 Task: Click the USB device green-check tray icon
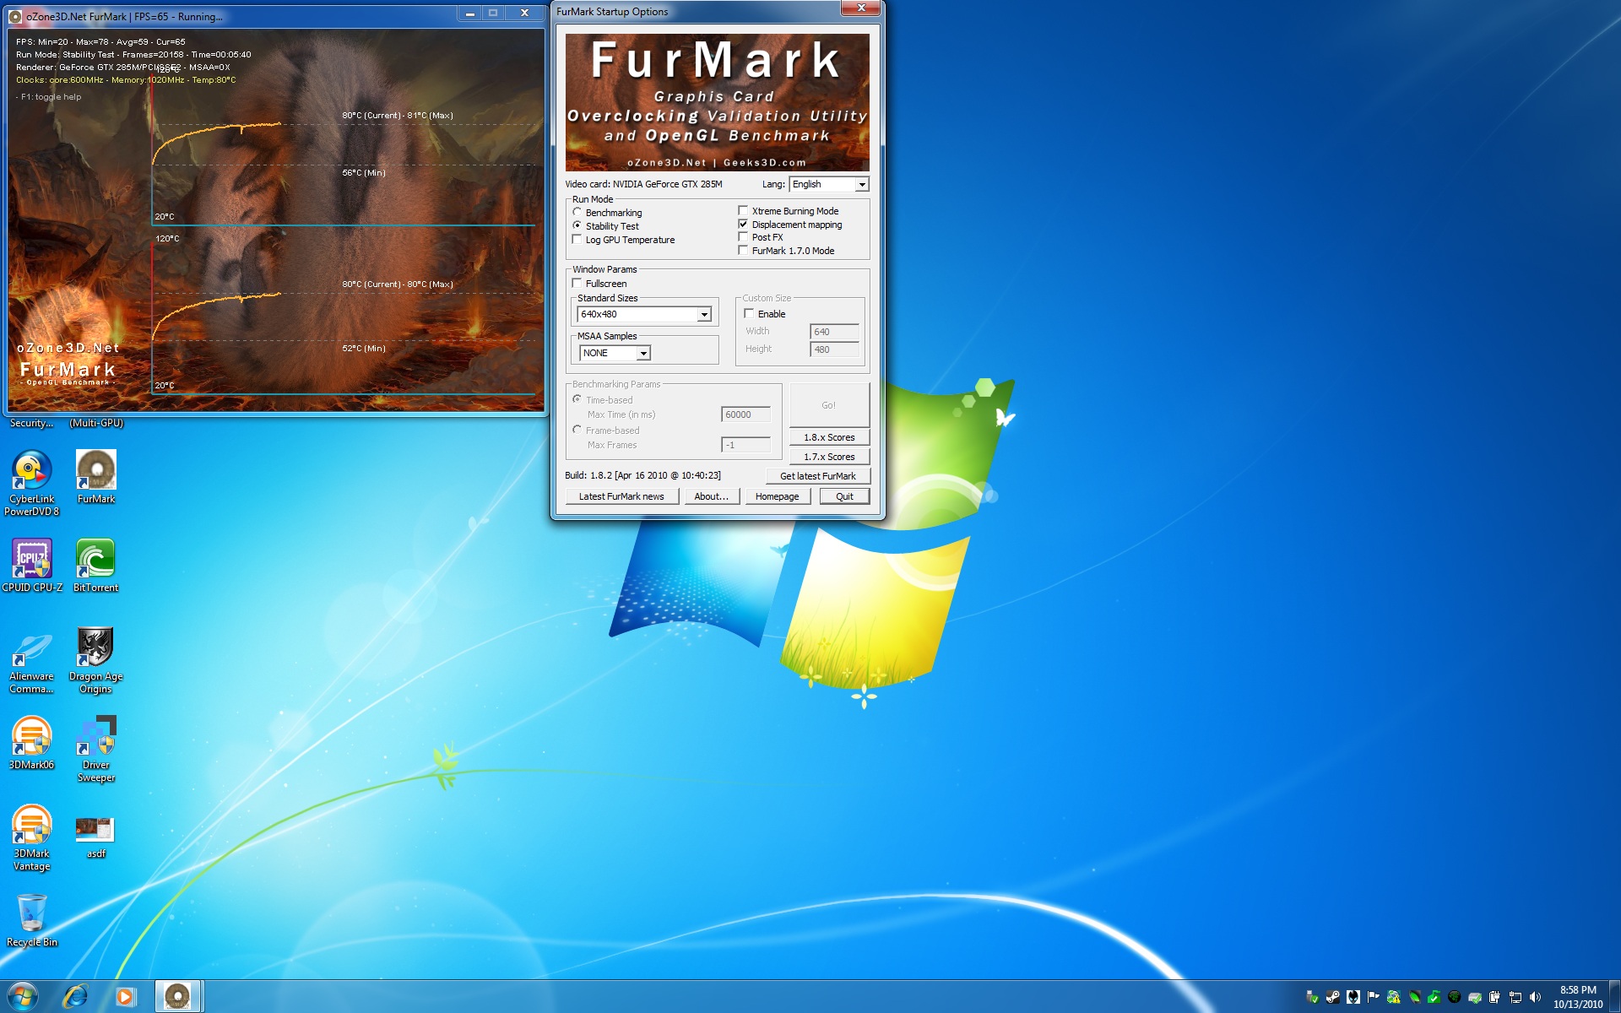click(x=1313, y=997)
